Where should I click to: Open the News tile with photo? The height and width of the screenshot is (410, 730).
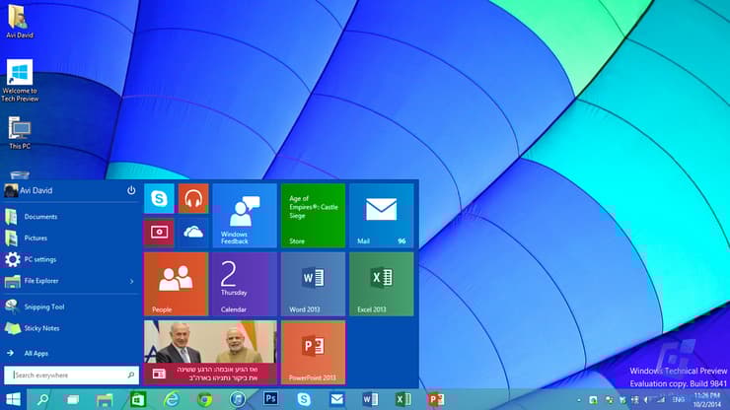210,352
